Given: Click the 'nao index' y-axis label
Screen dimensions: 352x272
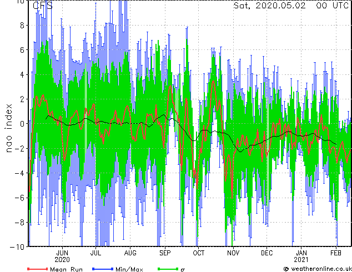Looking at the screenshot, I should coord(8,128).
